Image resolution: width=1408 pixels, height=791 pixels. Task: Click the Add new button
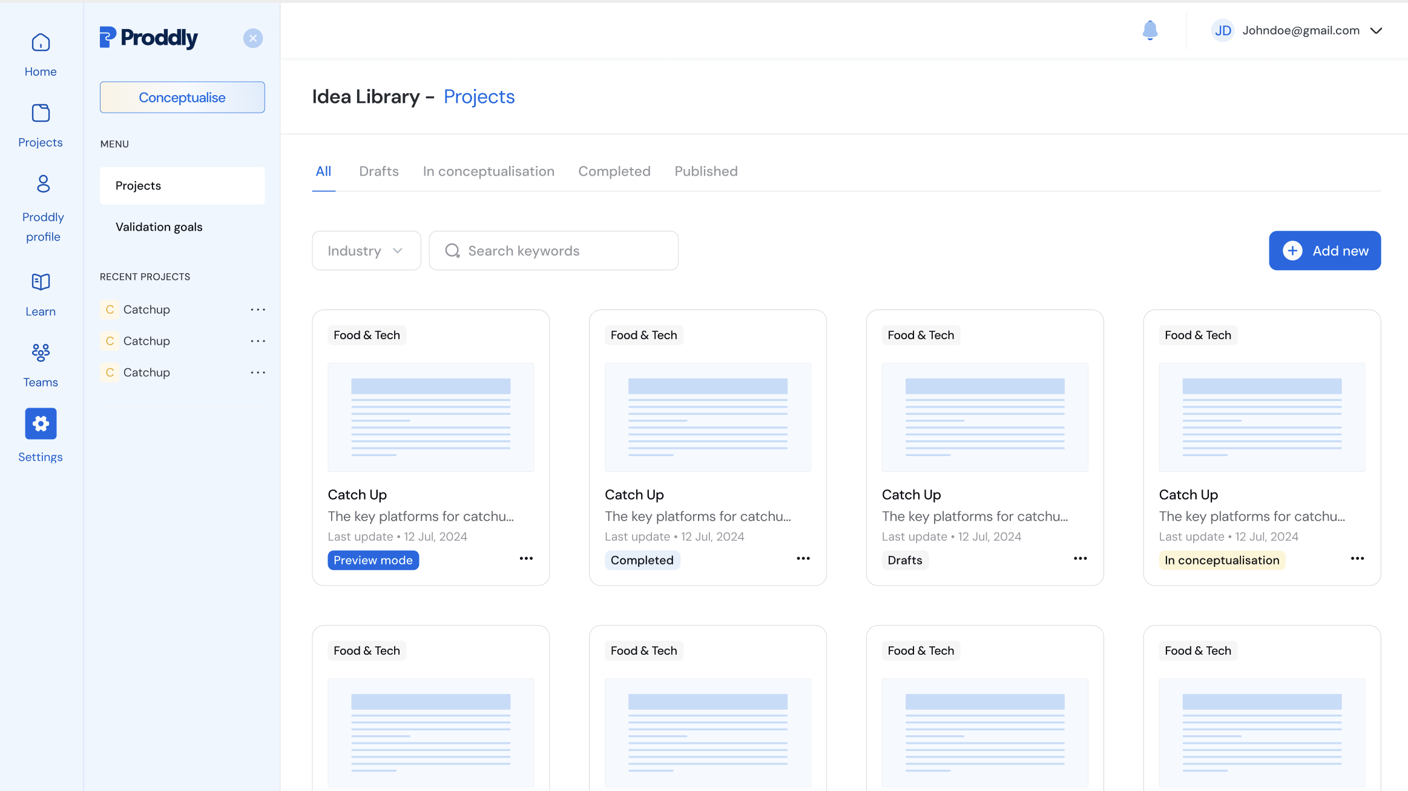pos(1325,250)
